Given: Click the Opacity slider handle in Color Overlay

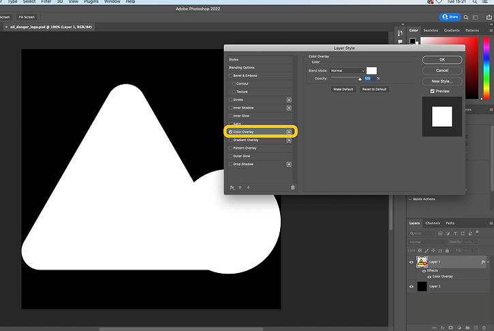Looking at the screenshot, I should [360, 79].
